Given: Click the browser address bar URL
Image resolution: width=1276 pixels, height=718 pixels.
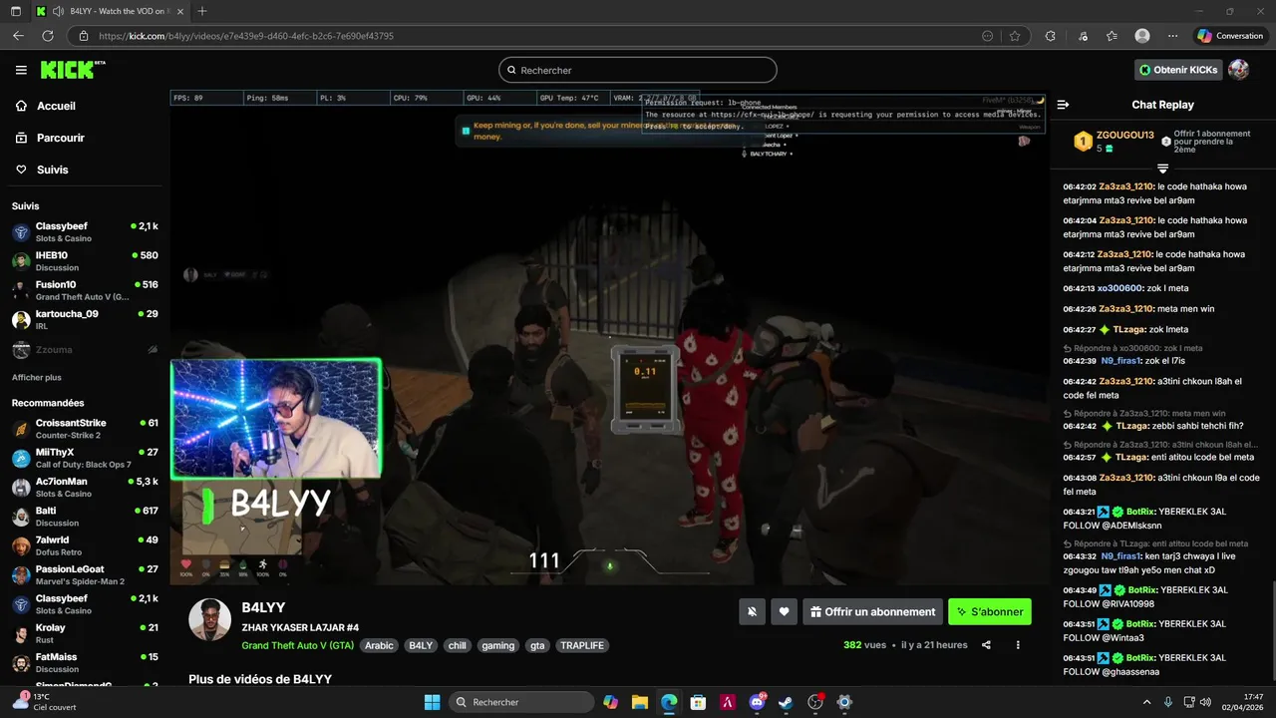Looking at the screenshot, I should pyautogui.click(x=246, y=36).
